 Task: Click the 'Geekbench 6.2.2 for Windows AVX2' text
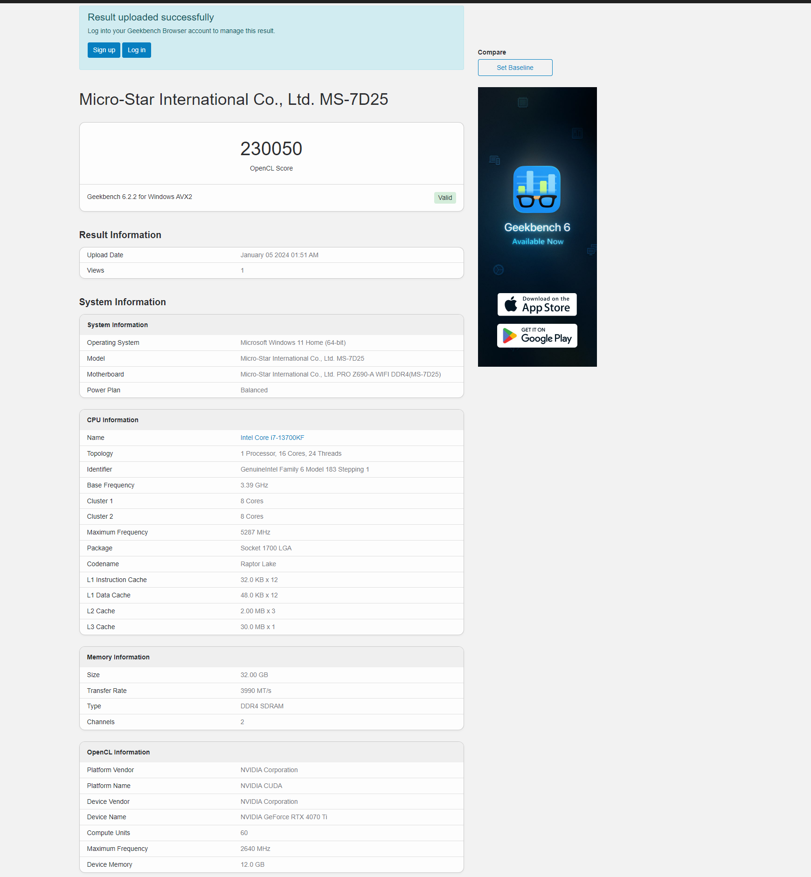(139, 197)
